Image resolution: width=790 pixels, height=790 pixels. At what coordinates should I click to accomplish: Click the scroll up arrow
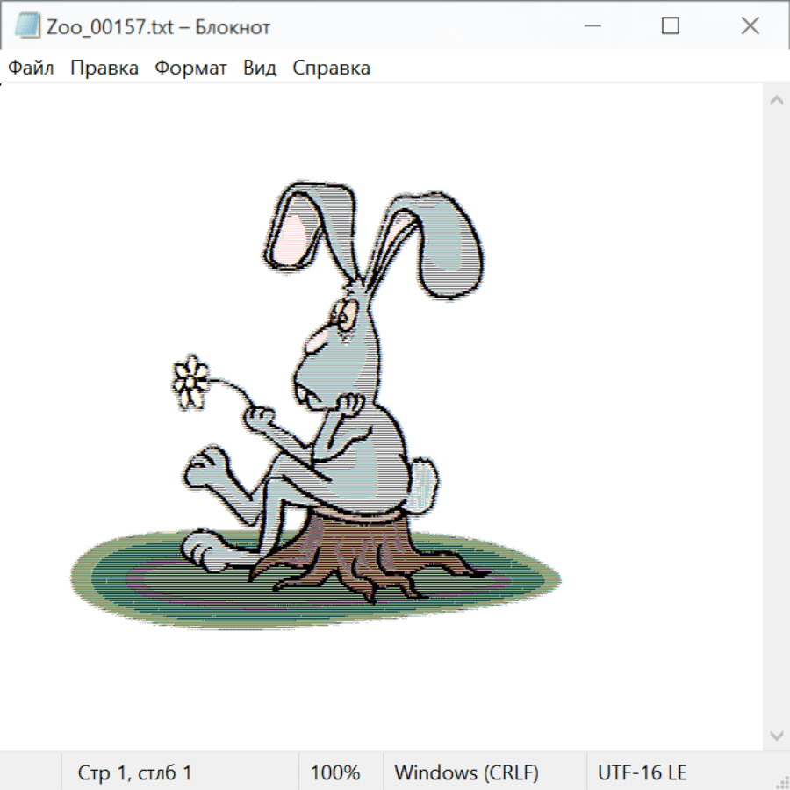click(x=776, y=101)
